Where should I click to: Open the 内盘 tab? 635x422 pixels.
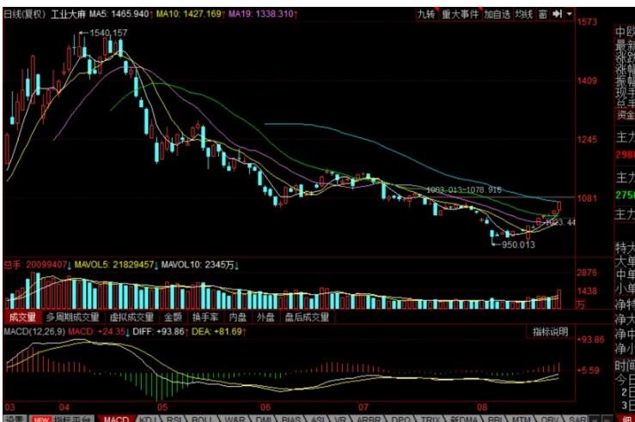237,317
